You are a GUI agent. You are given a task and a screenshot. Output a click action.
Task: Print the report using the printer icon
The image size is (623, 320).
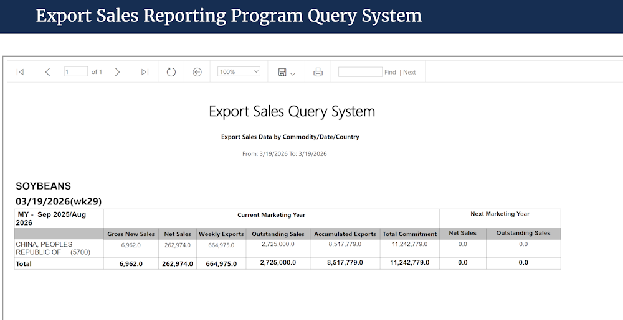point(318,72)
